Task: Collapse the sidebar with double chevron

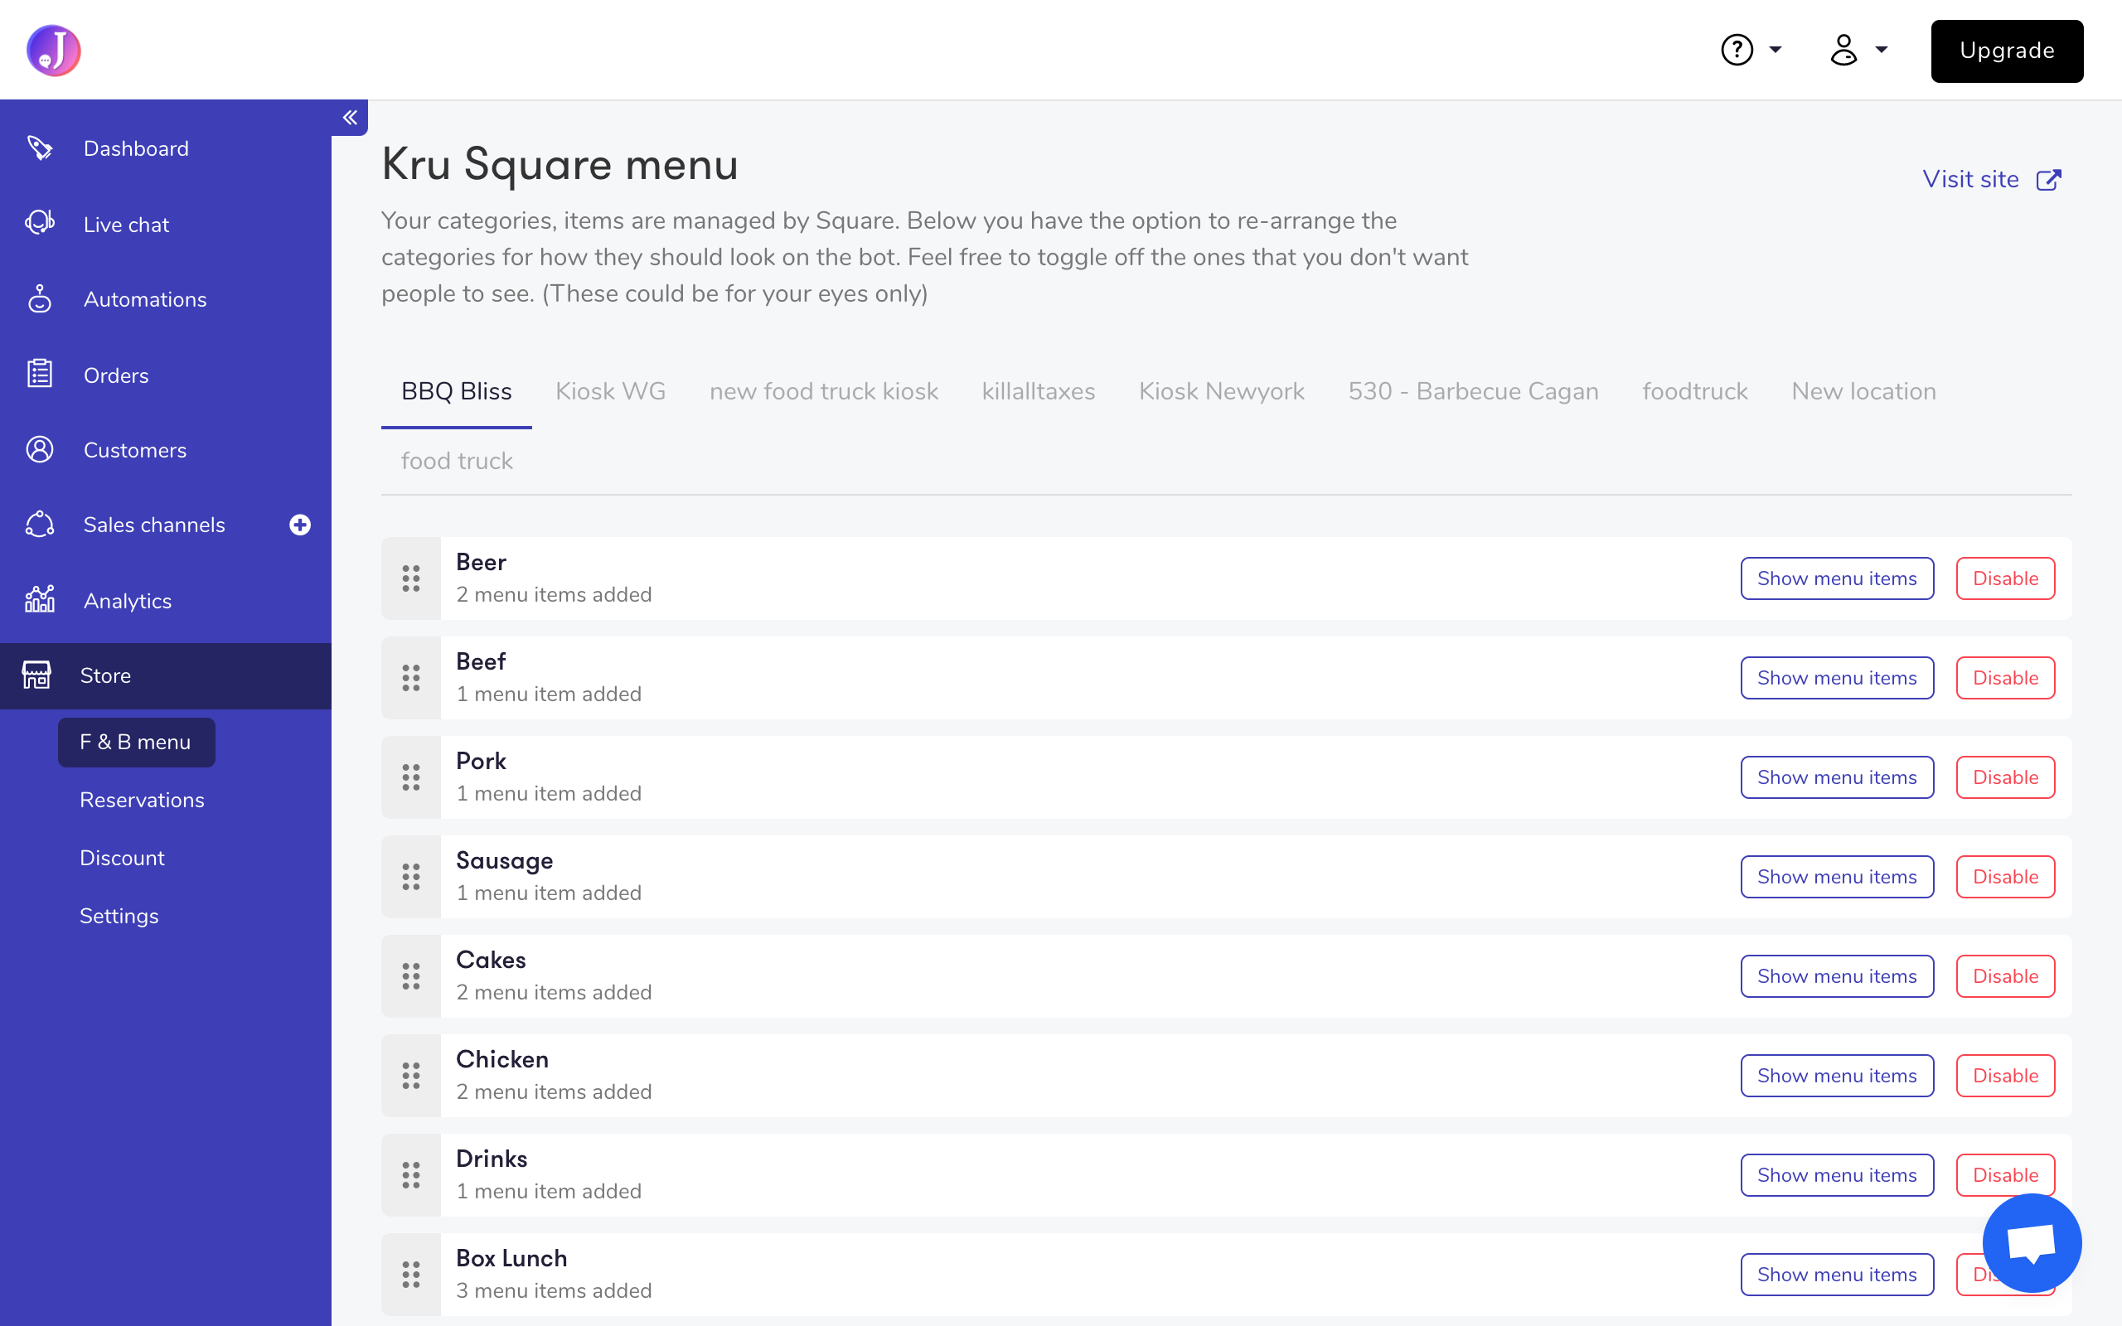Action: 350,118
